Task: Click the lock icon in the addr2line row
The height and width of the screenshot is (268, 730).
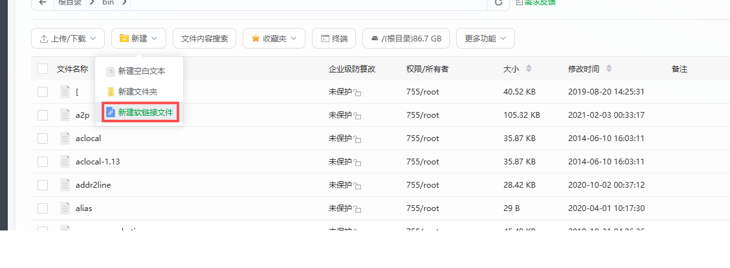Action: tap(357, 186)
